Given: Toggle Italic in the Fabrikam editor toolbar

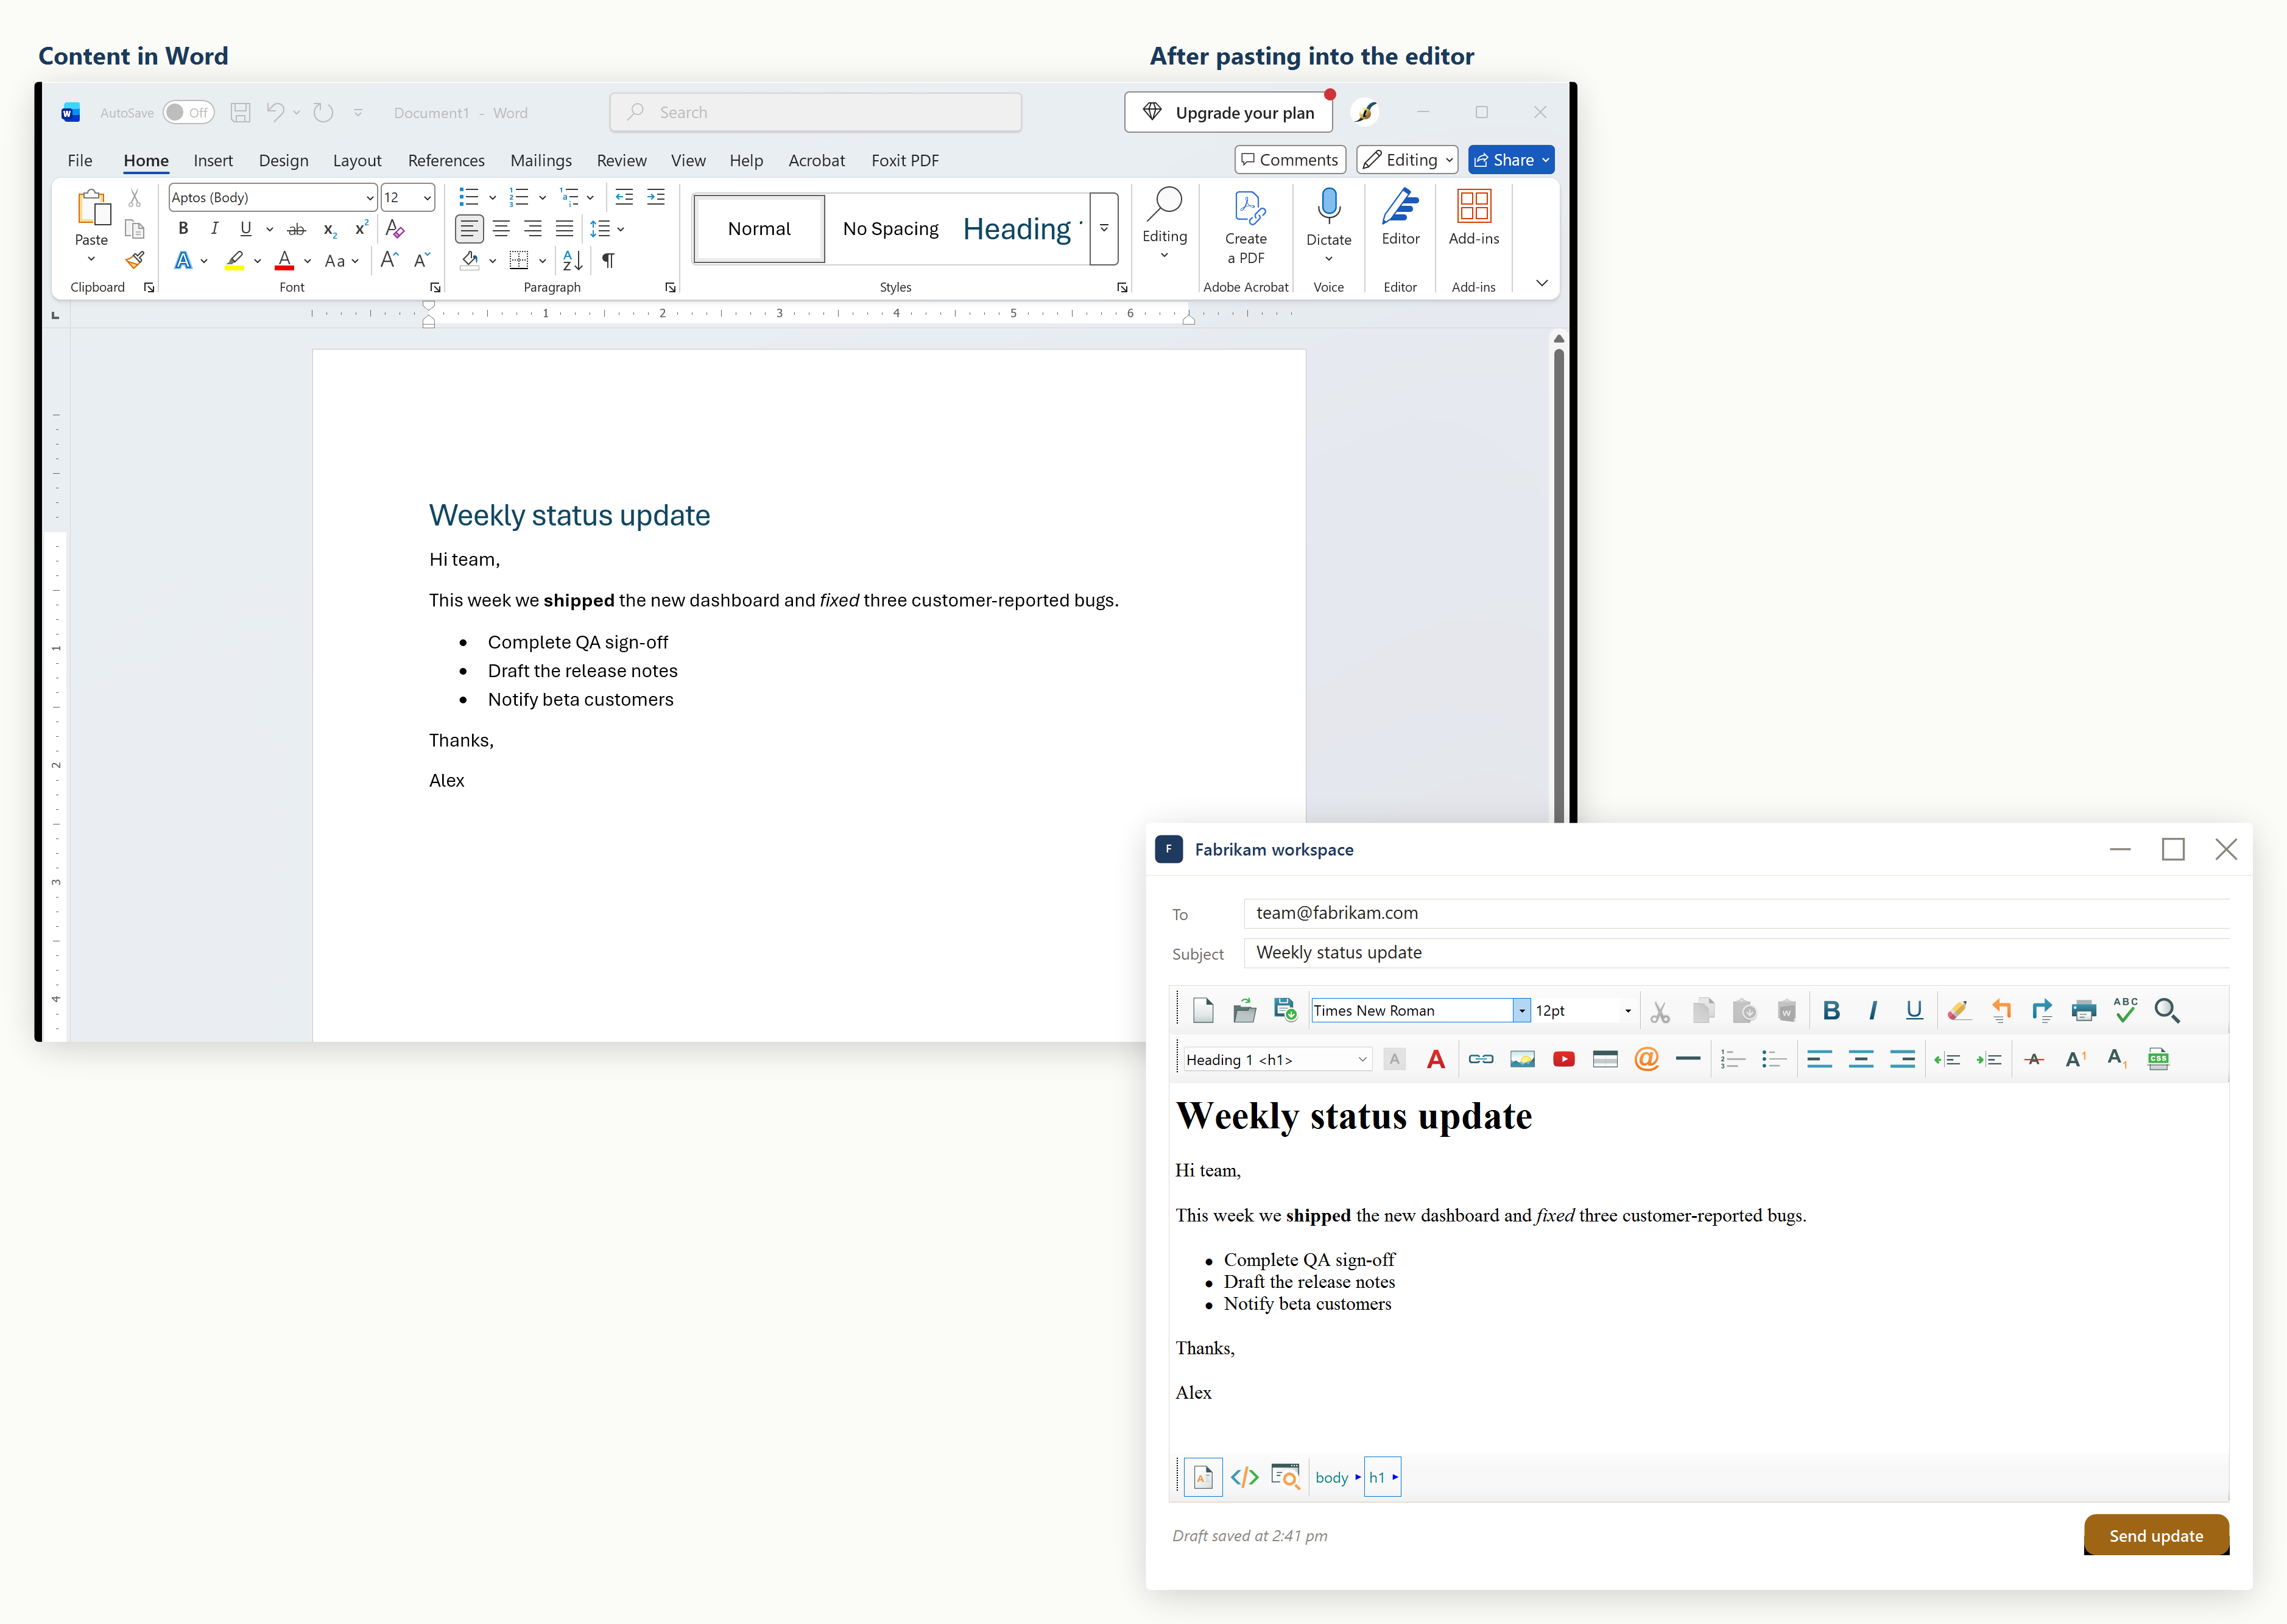Looking at the screenshot, I should [1872, 1010].
